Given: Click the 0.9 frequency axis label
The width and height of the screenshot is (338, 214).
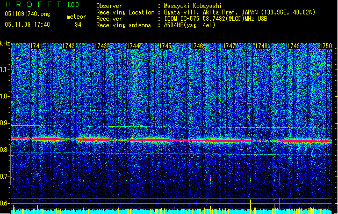Looking at the screenshot, I should click(5, 123).
